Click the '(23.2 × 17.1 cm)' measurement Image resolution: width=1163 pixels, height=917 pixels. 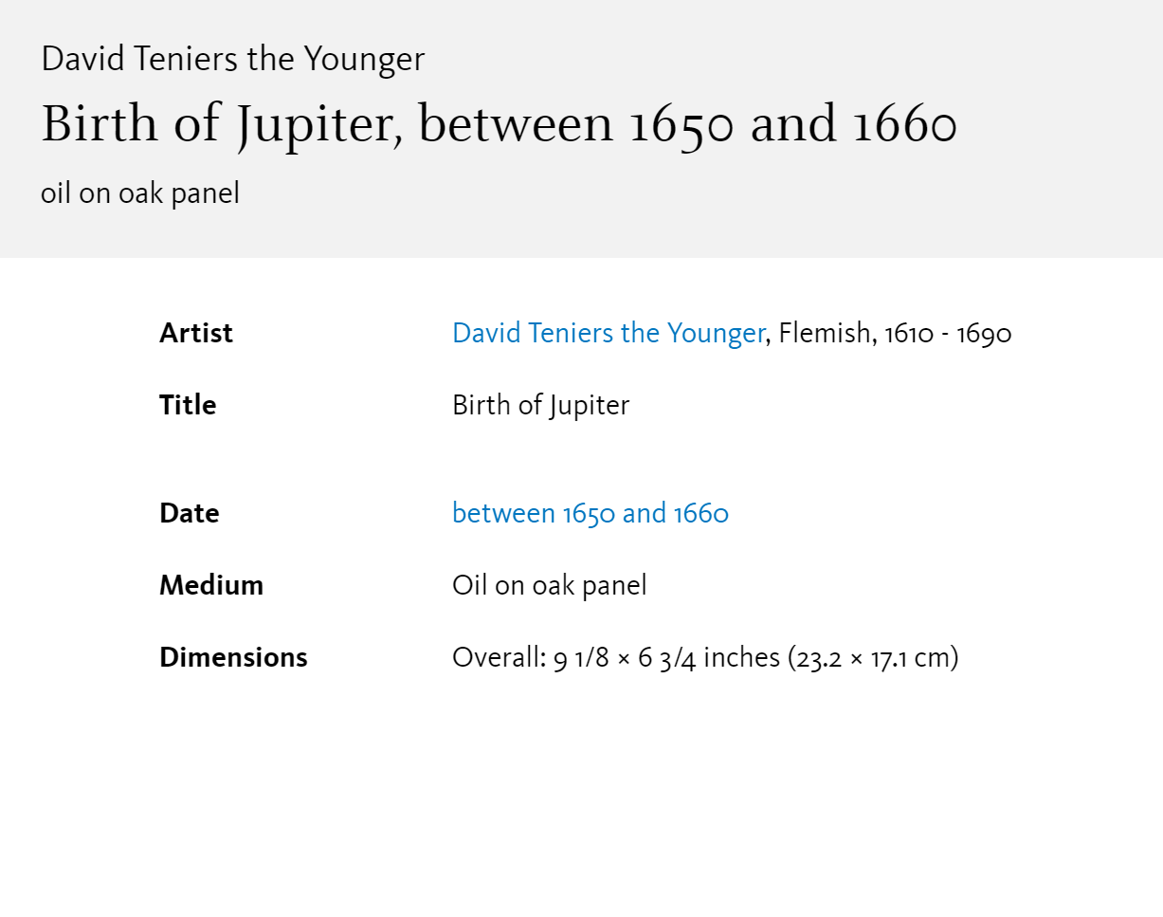(x=873, y=658)
